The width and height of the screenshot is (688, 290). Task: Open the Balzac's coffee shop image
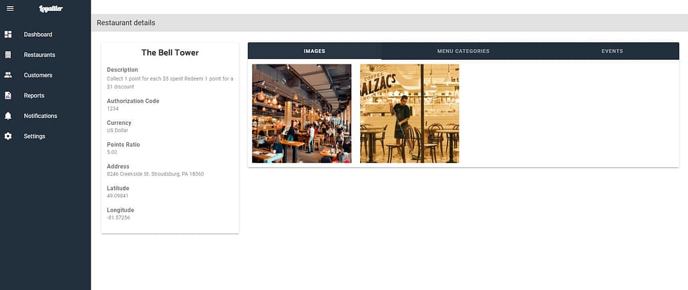pos(409,113)
